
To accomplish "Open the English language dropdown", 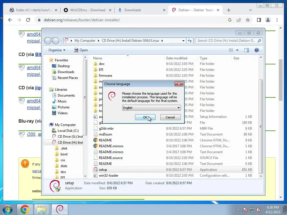I will coord(151,108).
